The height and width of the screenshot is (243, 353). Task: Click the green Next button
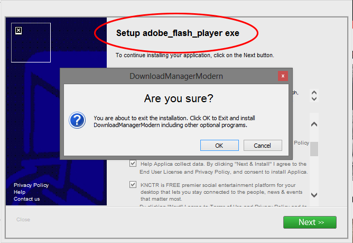pyautogui.click(x=310, y=222)
